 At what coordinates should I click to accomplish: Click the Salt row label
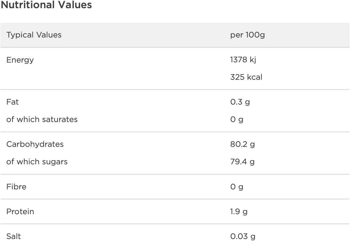pyautogui.click(x=14, y=236)
